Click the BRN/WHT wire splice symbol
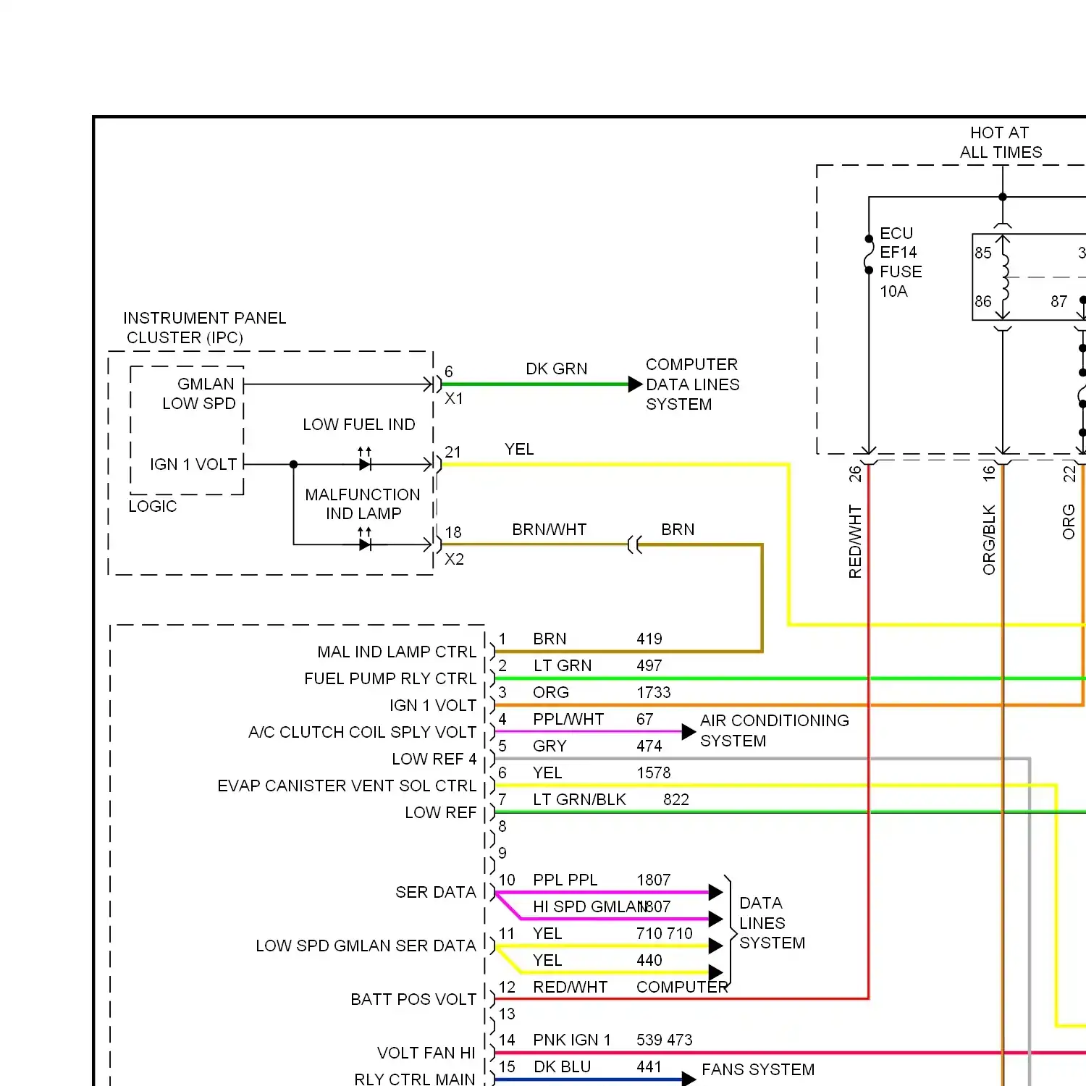Image resolution: width=1086 pixels, height=1086 pixels. [635, 544]
